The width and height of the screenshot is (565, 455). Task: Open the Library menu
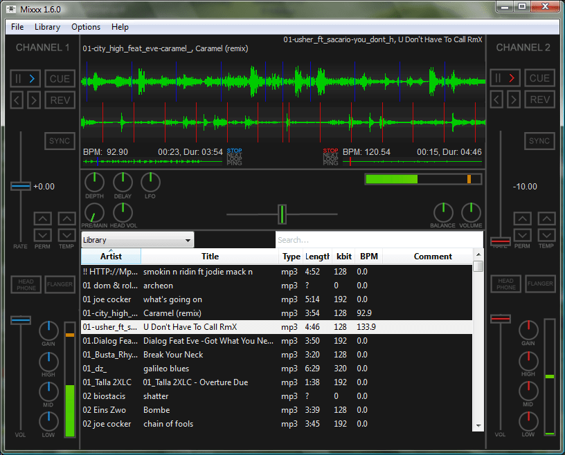coord(47,27)
